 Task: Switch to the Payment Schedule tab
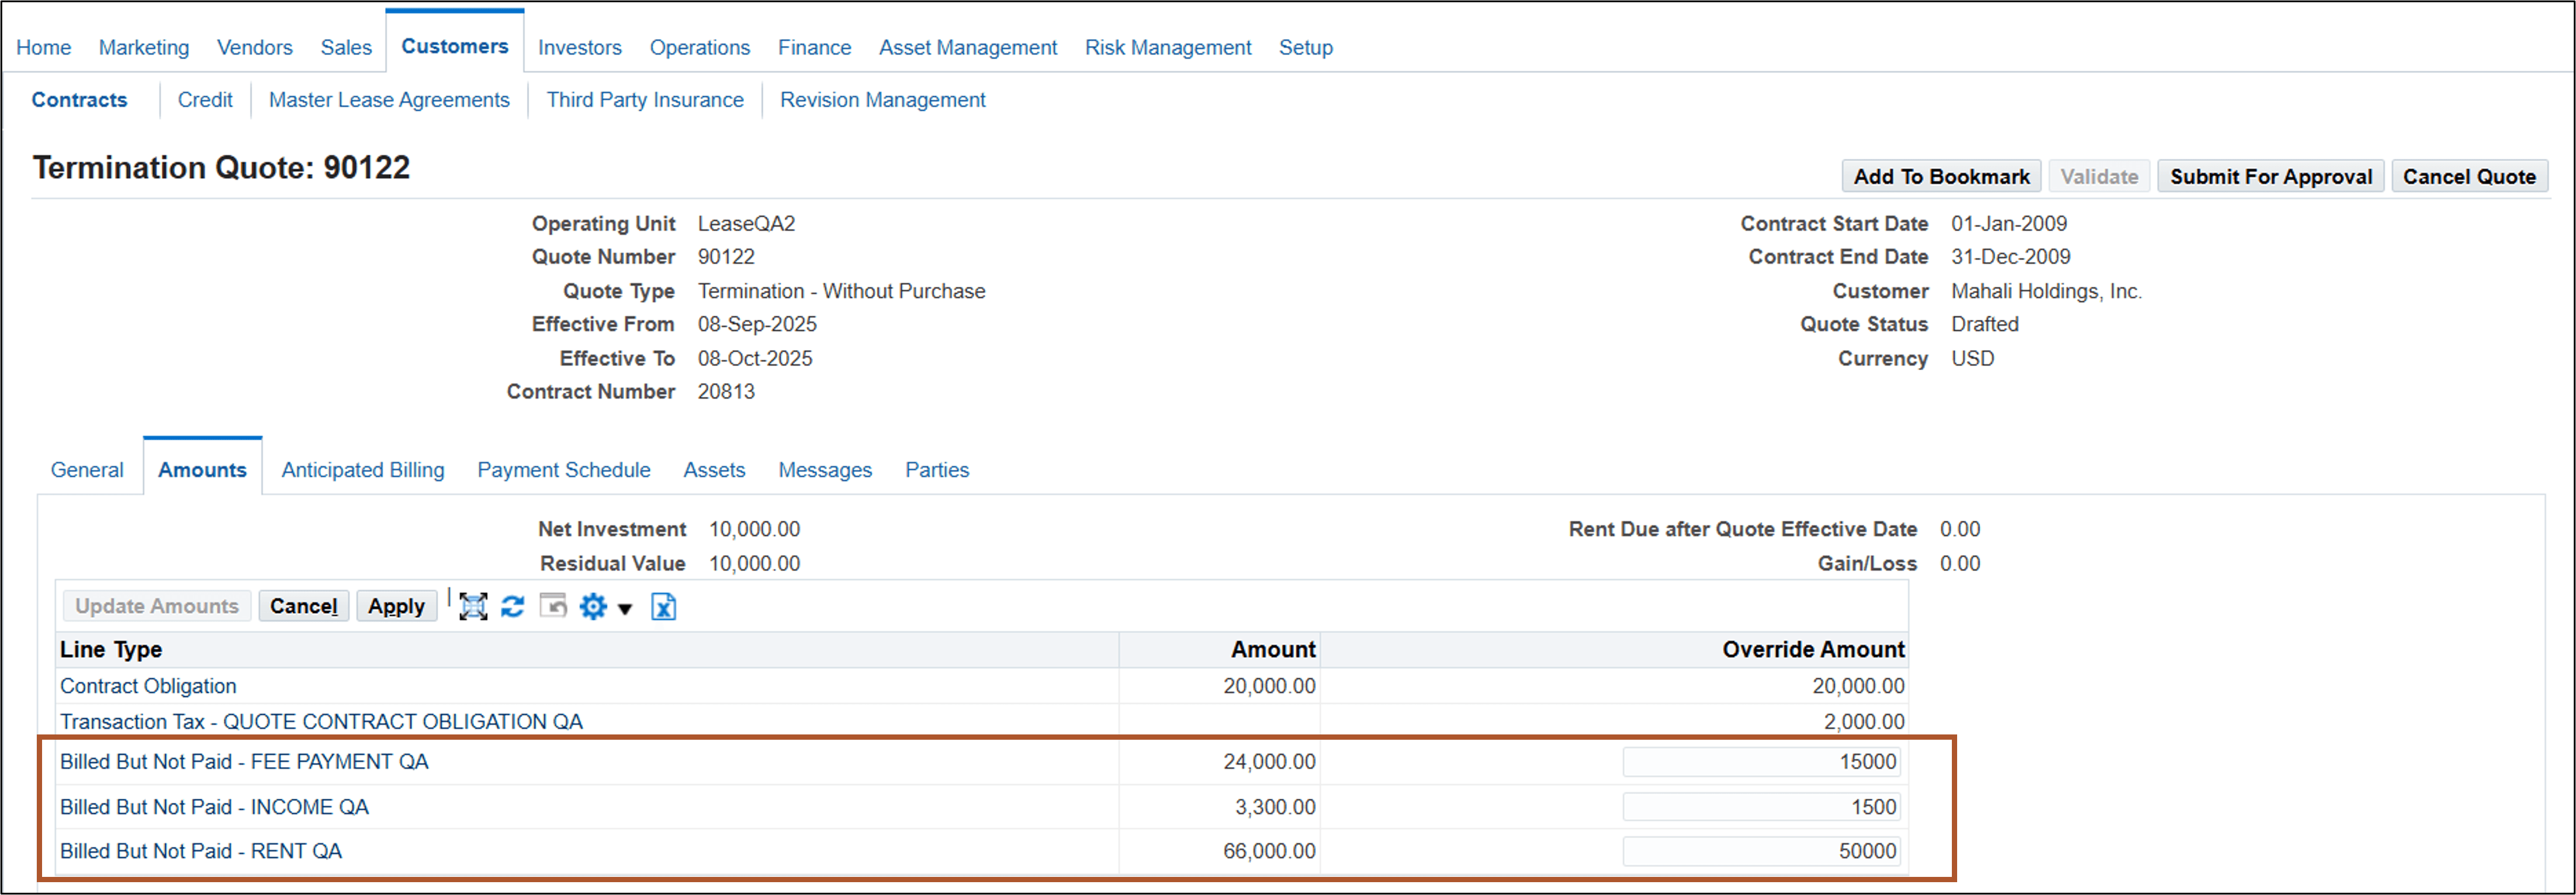pyautogui.click(x=563, y=469)
